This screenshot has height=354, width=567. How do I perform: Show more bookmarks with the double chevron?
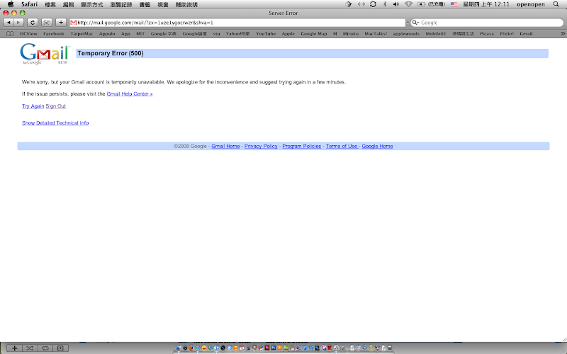point(563,33)
